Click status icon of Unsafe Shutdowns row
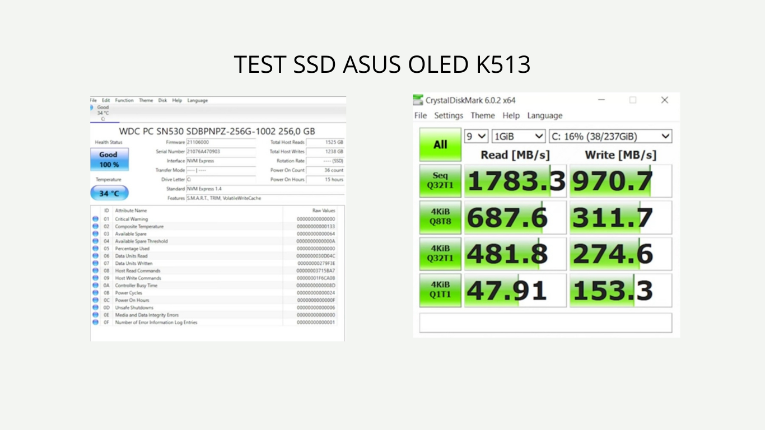The height and width of the screenshot is (430, 765). tap(95, 307)
